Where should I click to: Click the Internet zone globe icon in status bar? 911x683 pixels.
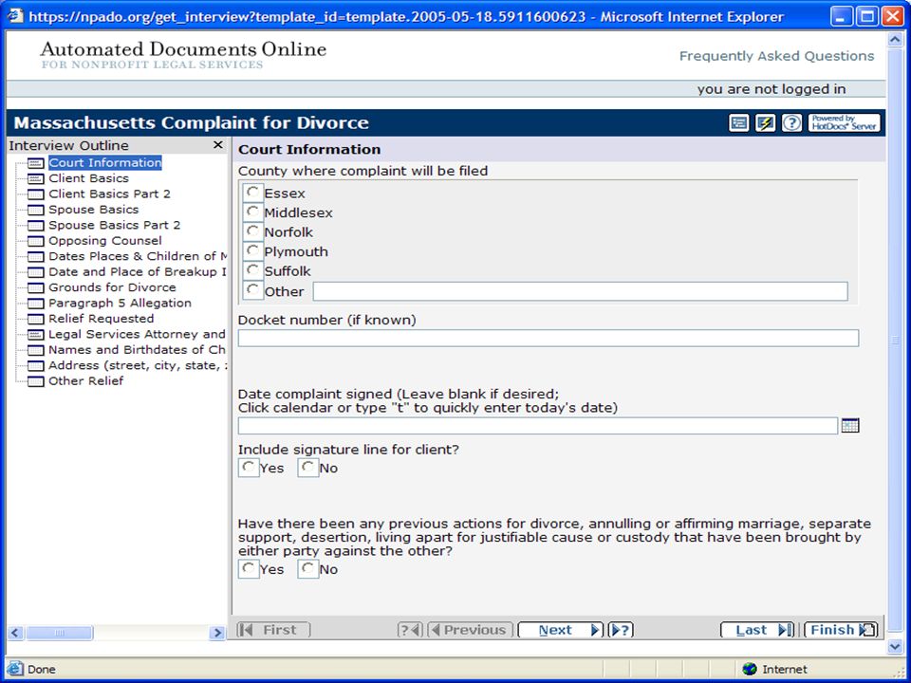tap(750, 669)
